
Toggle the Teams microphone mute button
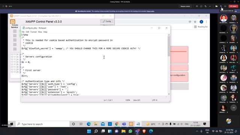tap(221, 6)
